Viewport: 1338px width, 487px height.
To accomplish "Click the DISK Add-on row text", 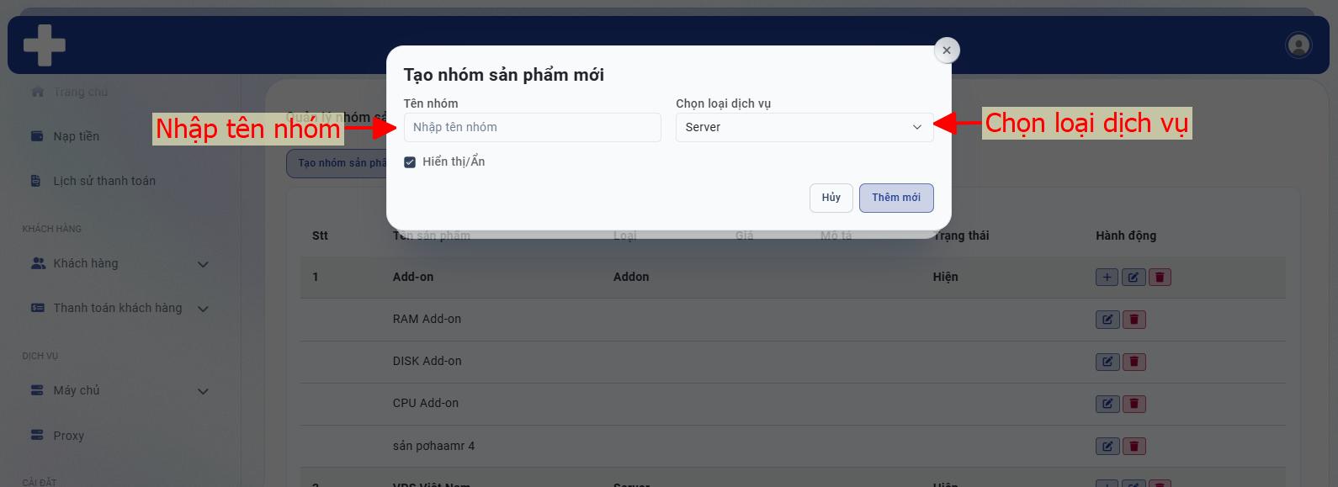I will tap(427, 361).
